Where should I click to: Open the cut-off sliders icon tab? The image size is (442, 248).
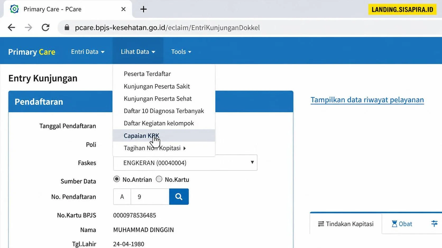point(434,223)
